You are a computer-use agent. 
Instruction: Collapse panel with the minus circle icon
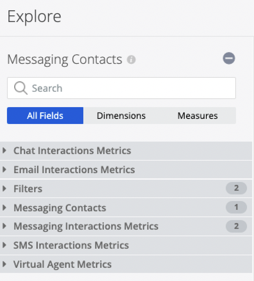point(229,58)
